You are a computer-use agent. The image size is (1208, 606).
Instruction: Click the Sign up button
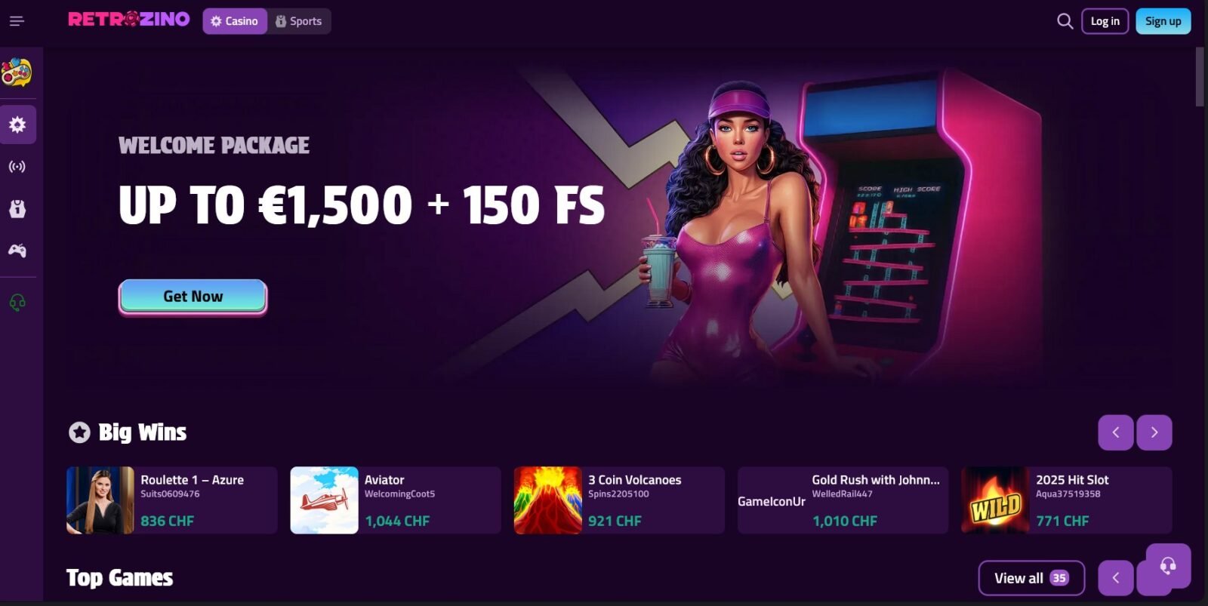[x=1163, y=21]
